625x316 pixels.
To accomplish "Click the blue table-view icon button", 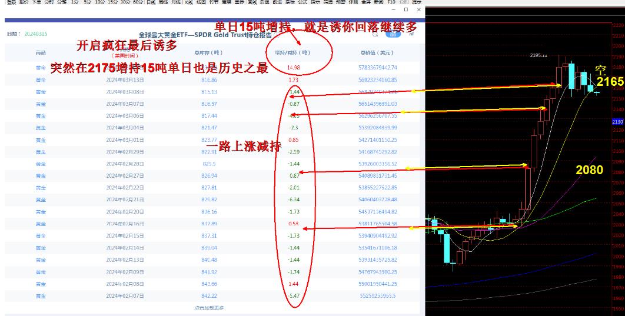I will (x=393, y=34).
